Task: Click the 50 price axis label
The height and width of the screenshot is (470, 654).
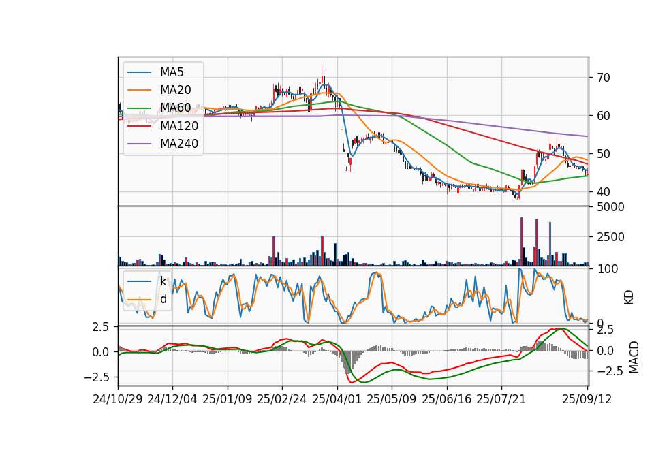Action: 604,155
